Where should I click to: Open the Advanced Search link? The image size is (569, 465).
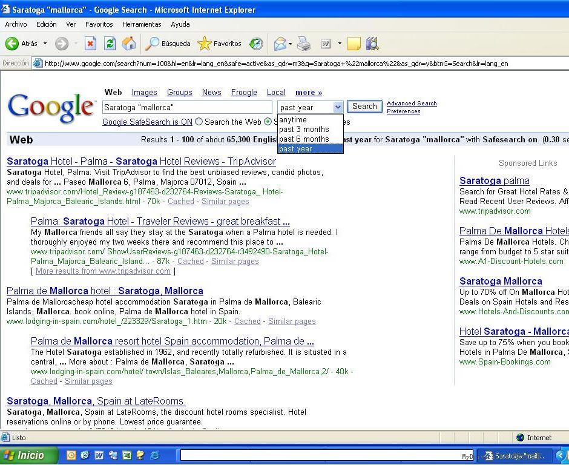click(412, 104)
